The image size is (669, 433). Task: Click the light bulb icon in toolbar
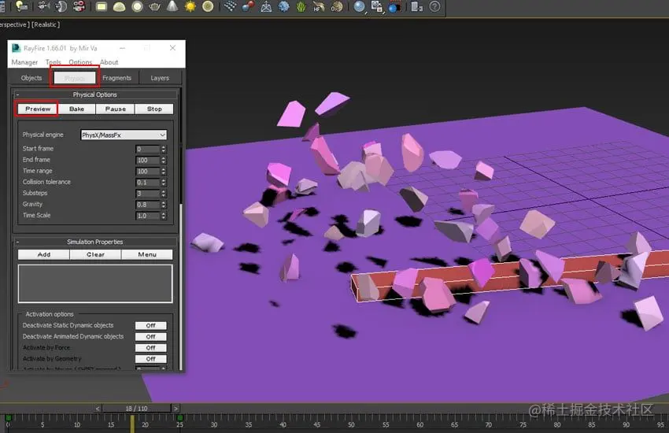tap(21, 6)
